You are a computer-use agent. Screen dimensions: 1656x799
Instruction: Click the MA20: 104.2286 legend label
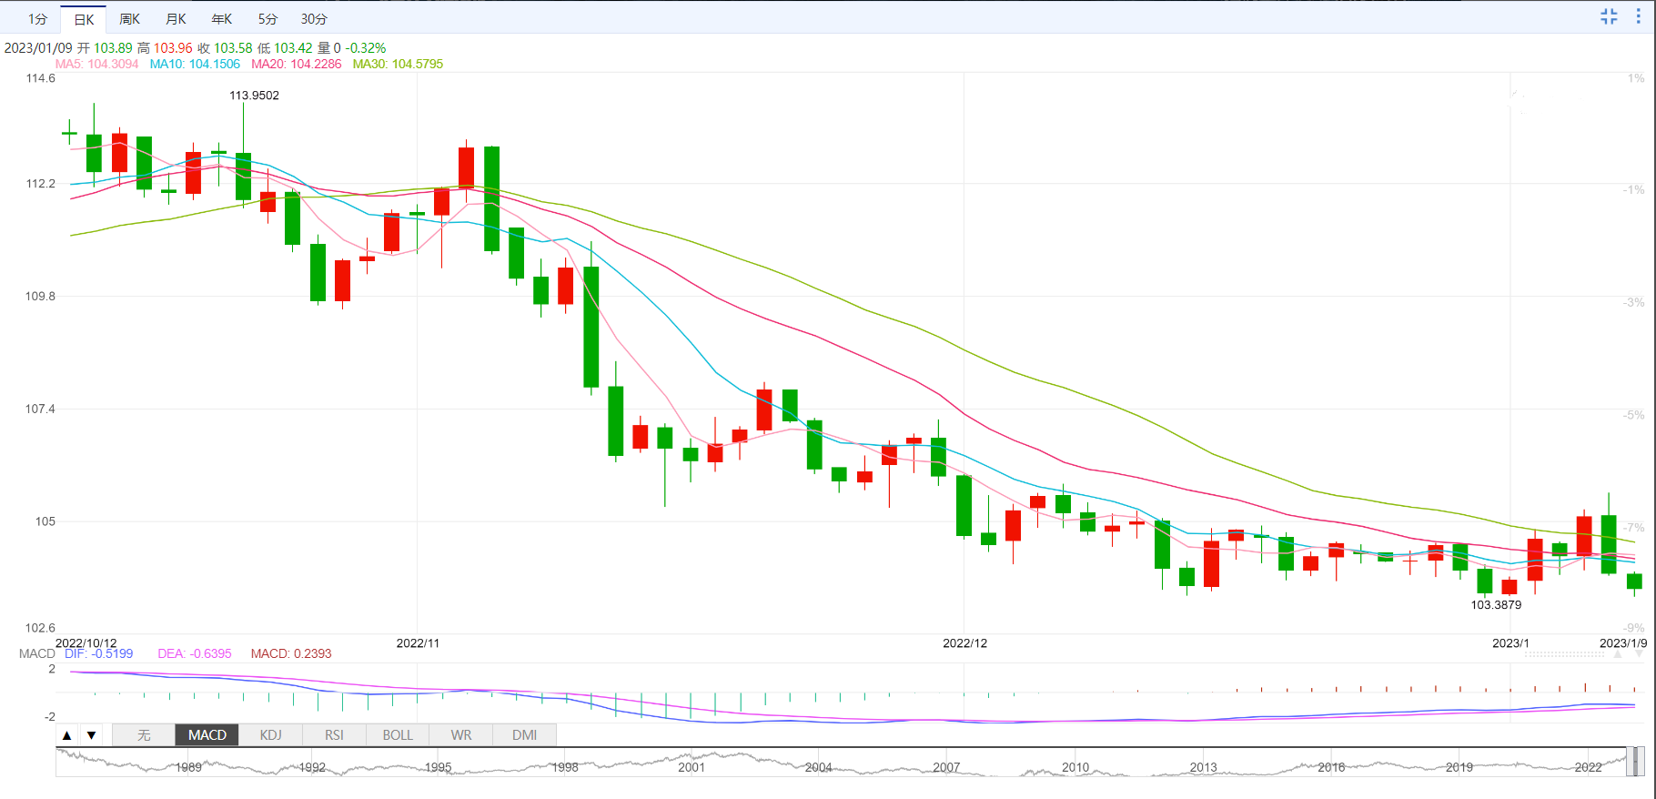tap(297, 64)
